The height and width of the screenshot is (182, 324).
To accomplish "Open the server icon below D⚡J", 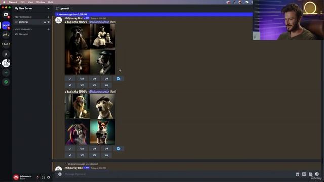I will point(6,44).
